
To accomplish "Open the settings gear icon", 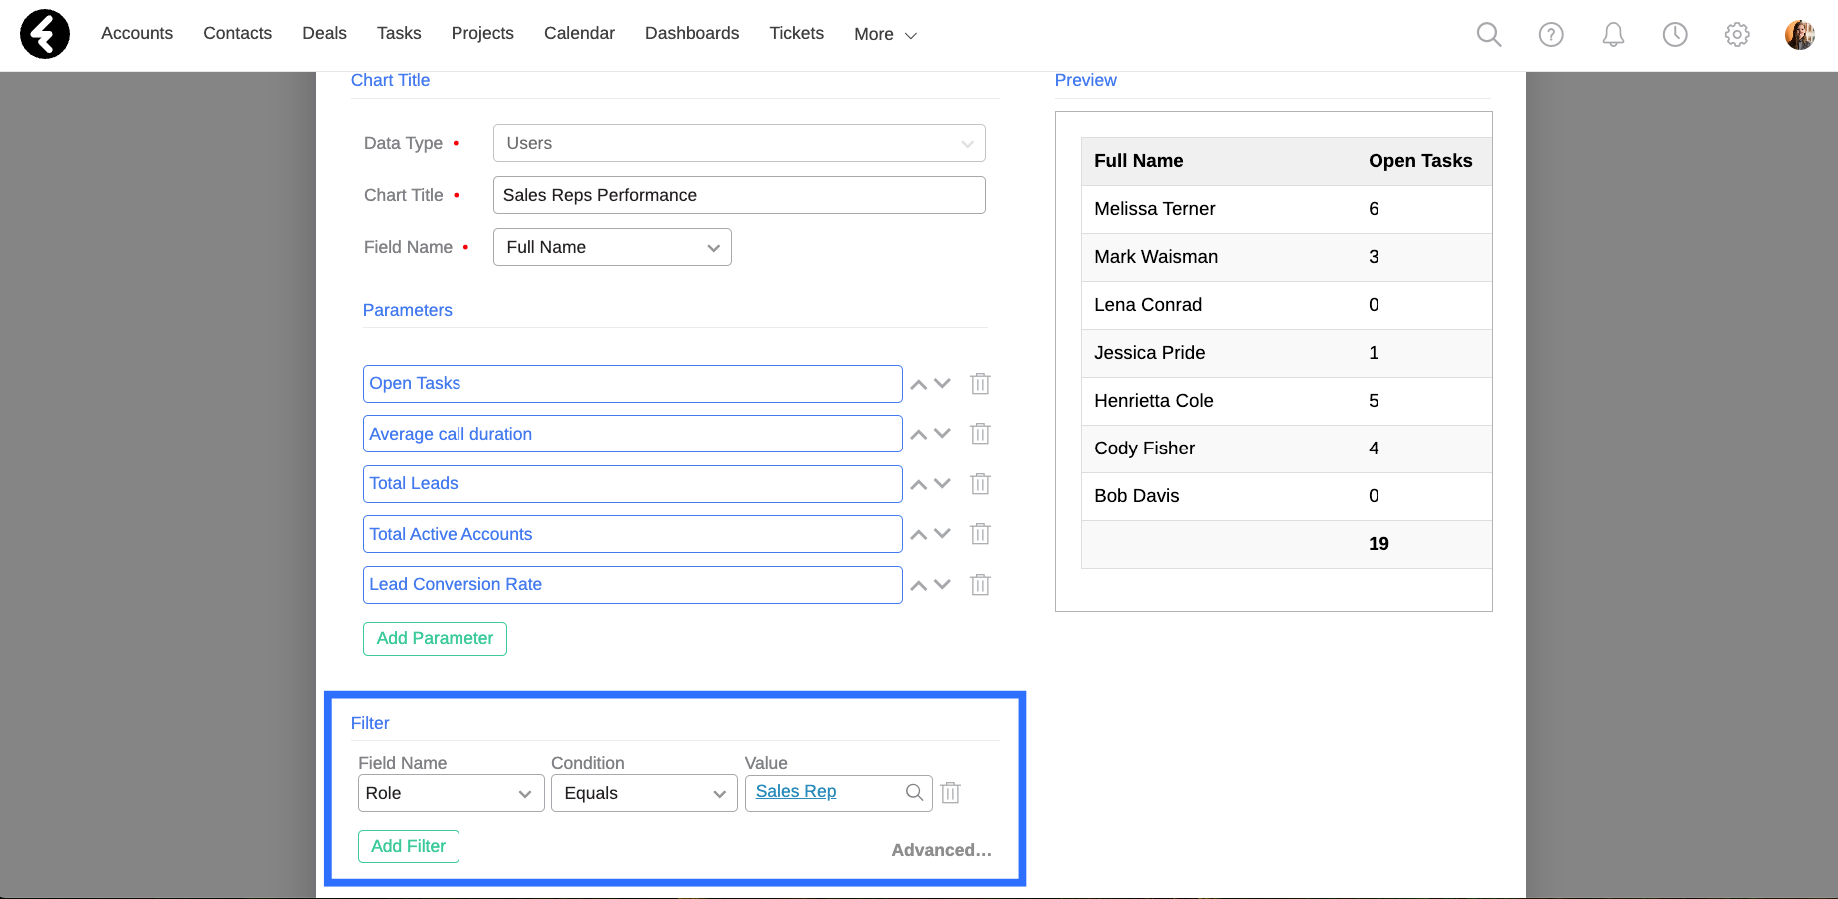I will 1737,34.
